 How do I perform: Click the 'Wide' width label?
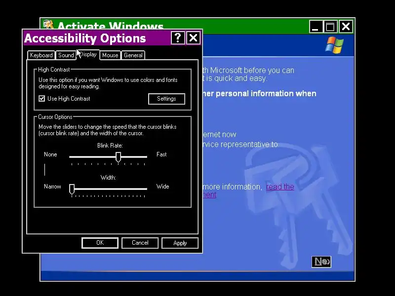163,186
